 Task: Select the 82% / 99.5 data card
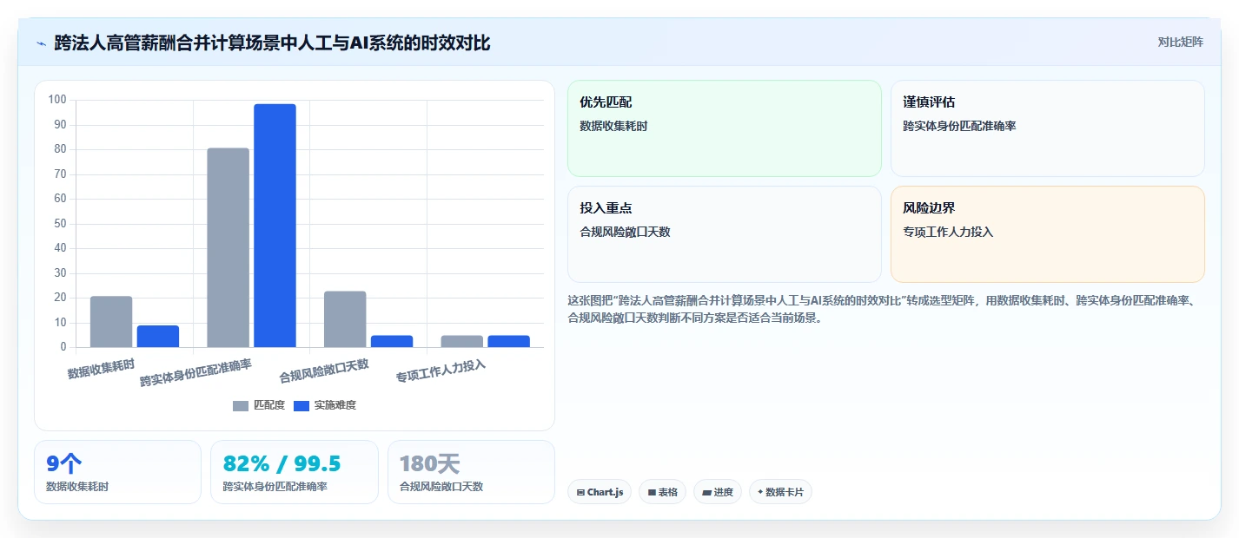[x=295, y=472]
